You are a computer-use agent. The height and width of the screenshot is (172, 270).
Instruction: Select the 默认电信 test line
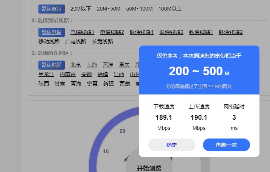tap(52, 32)
